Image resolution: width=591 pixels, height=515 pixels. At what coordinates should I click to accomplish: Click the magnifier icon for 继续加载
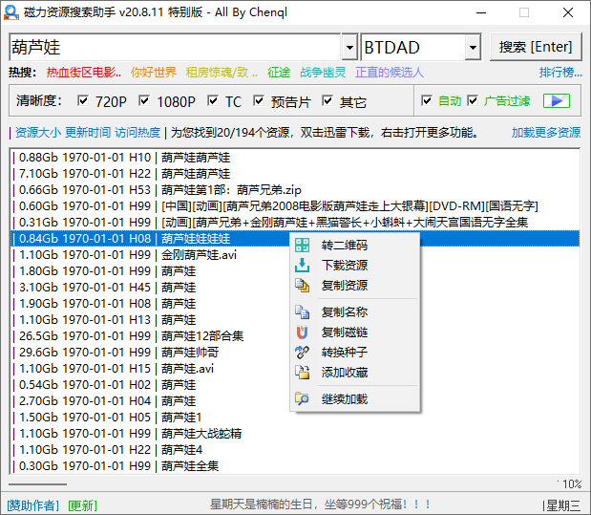click(x=303, y=399)
